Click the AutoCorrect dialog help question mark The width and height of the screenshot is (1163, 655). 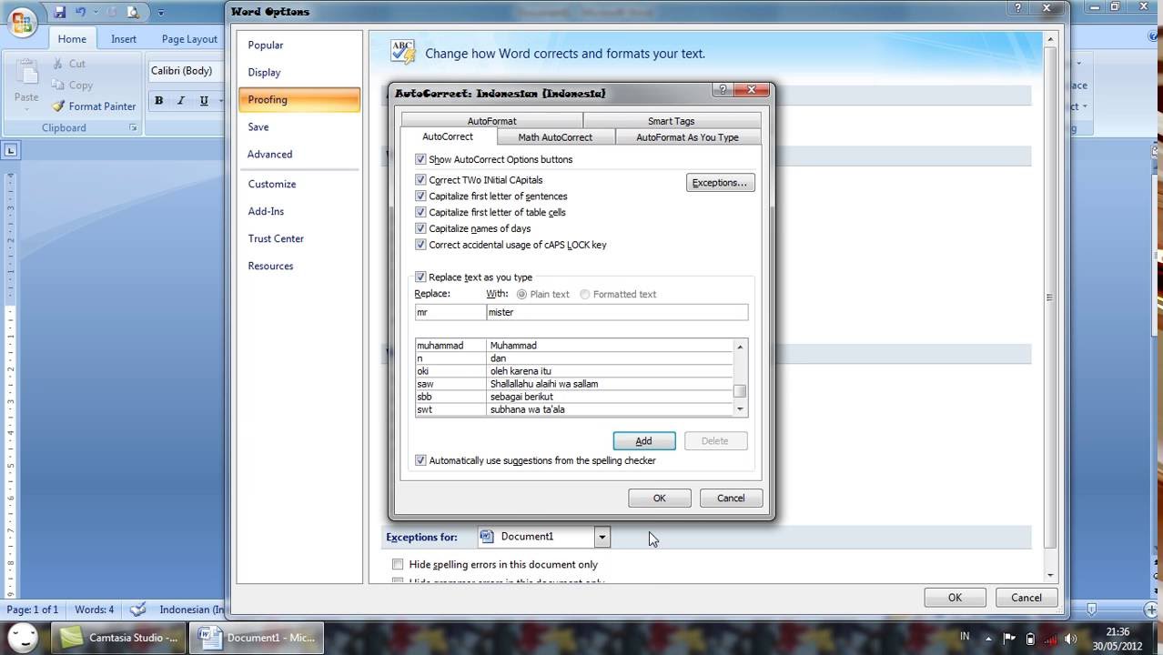tap(723, 90)
